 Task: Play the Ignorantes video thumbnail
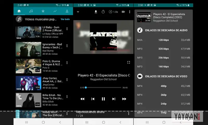click(x=28, y=49)
